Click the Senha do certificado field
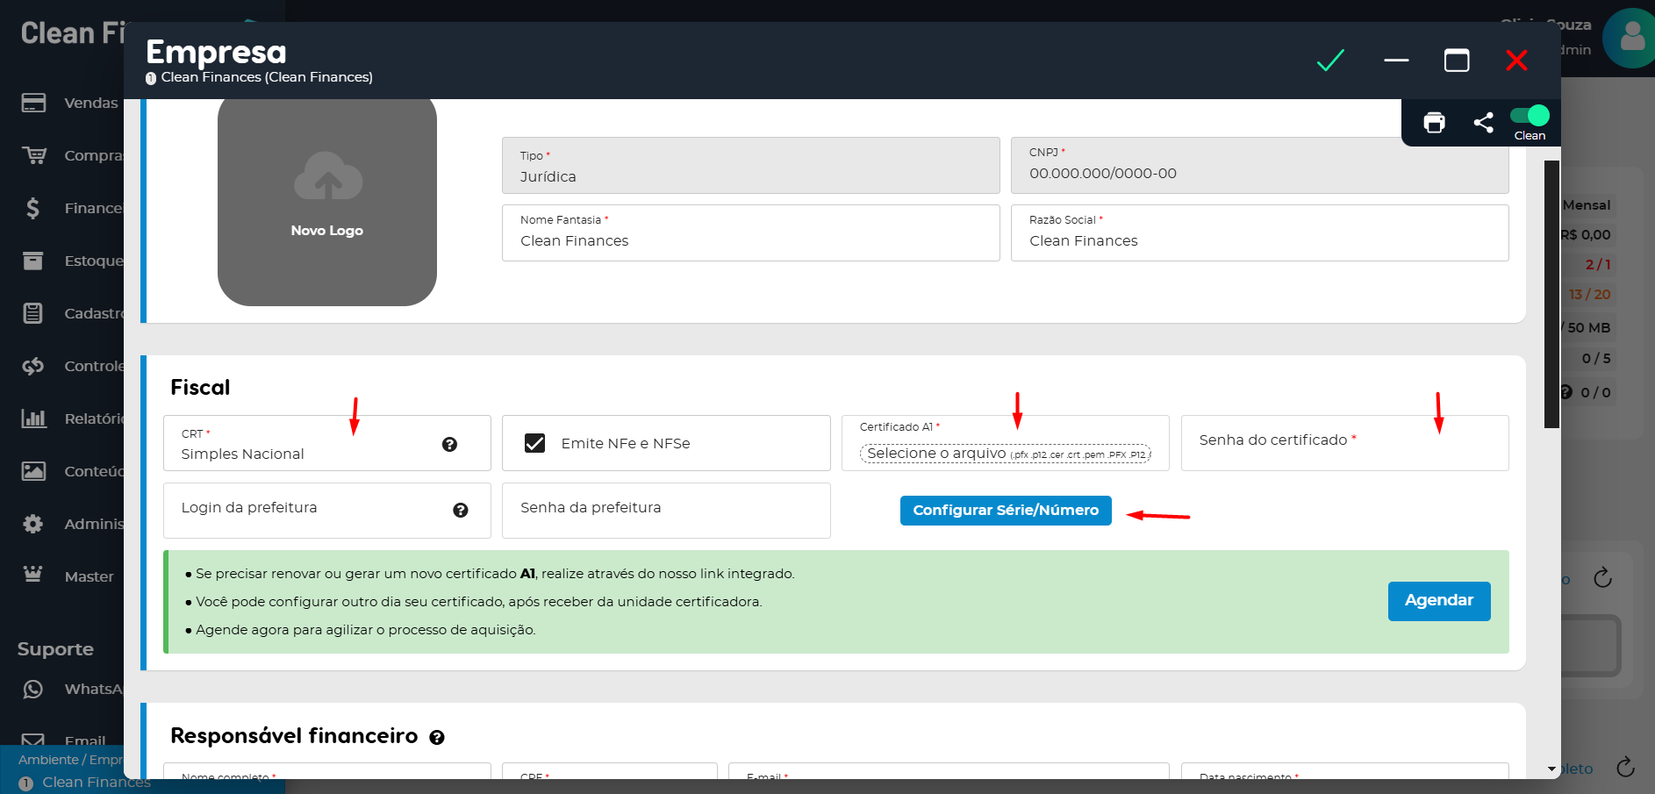 1344,443
